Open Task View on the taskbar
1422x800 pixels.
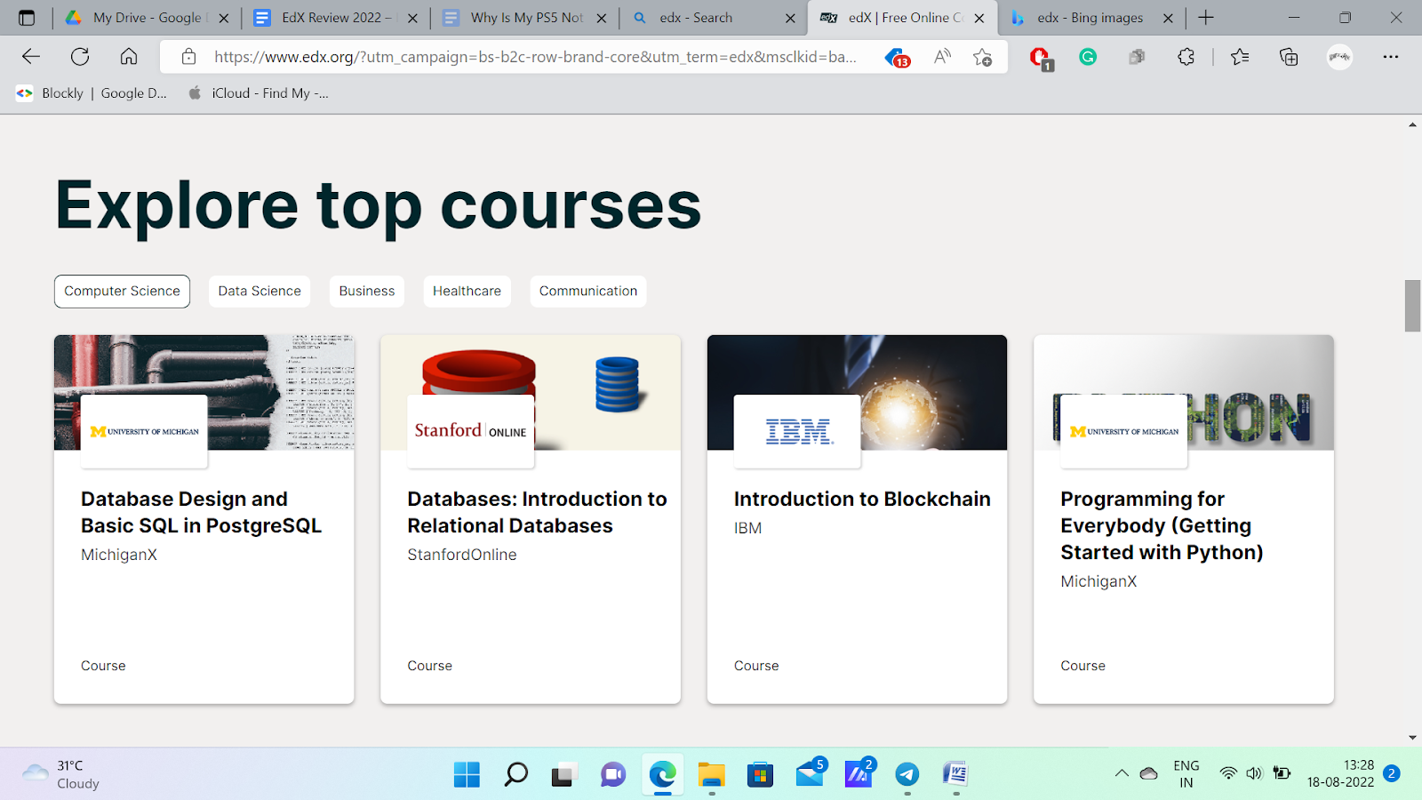tap(564, 775)
